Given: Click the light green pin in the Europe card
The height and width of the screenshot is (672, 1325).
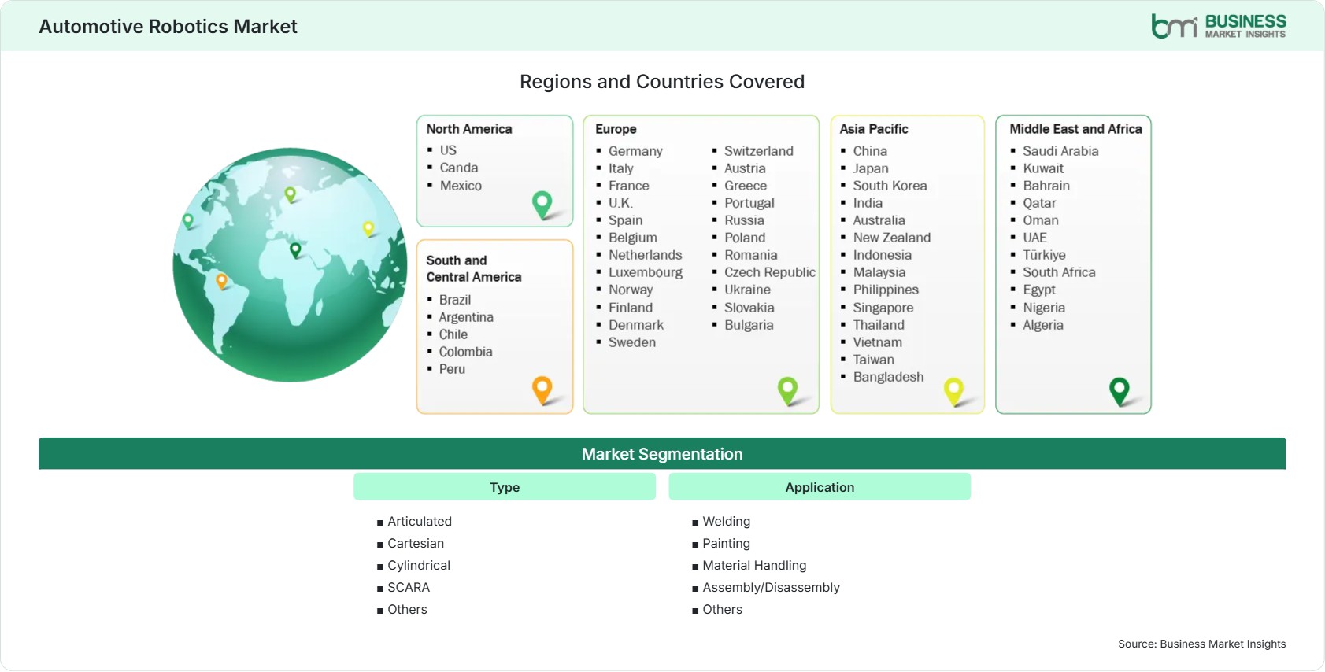Looking at the screenshot, I should [787, 391].
